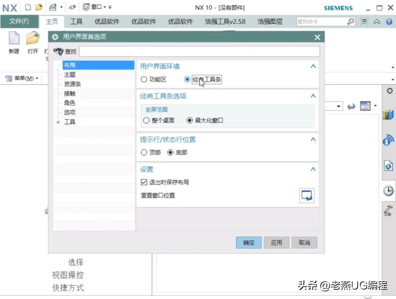Select the 功能区 radio button
The width and height of the screenshot is (396, 299).
144,79
